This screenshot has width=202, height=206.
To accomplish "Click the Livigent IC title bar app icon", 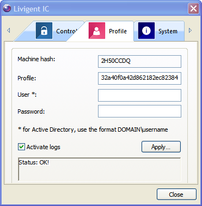I will click(7, 8).
